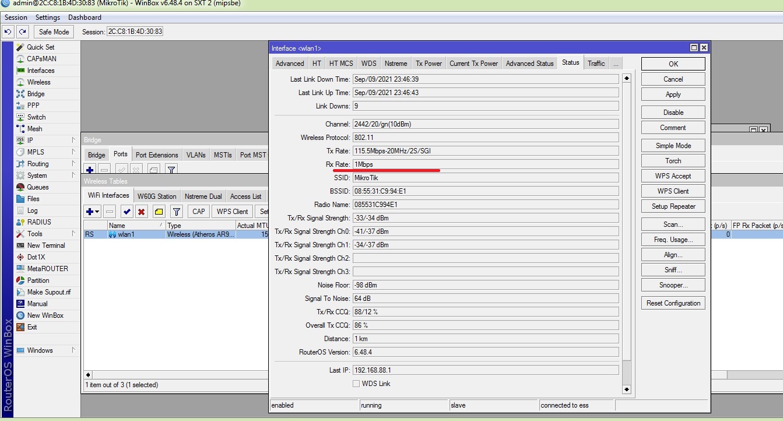Click Exit in the sidebar
783x421 pixels.
pyautogui.click(x=32, y=327)
